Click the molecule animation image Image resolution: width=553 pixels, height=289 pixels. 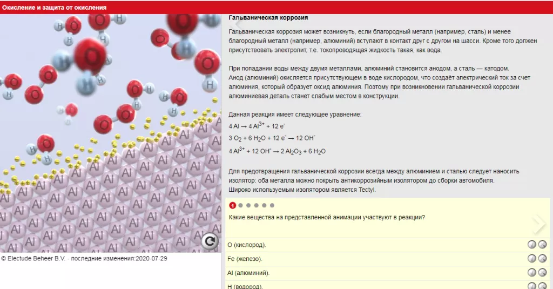110,133
